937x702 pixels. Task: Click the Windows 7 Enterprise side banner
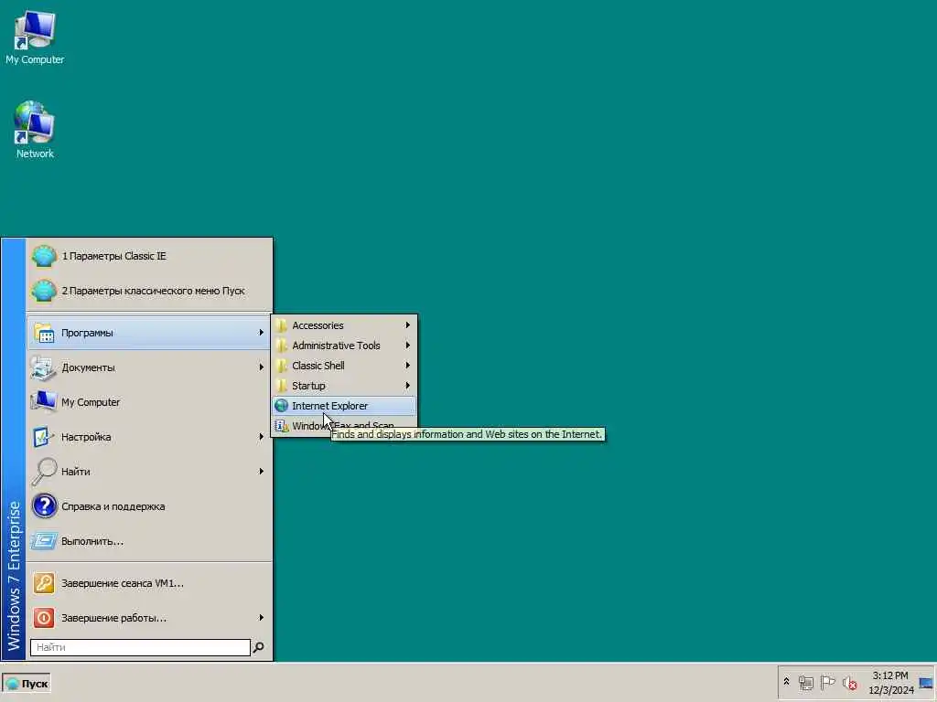(13, 448)
